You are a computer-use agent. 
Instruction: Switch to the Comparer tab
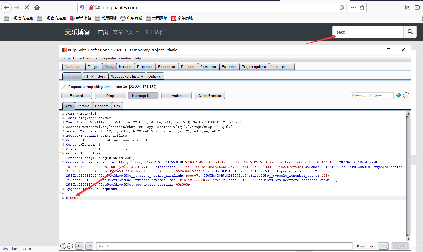[208, 67]
